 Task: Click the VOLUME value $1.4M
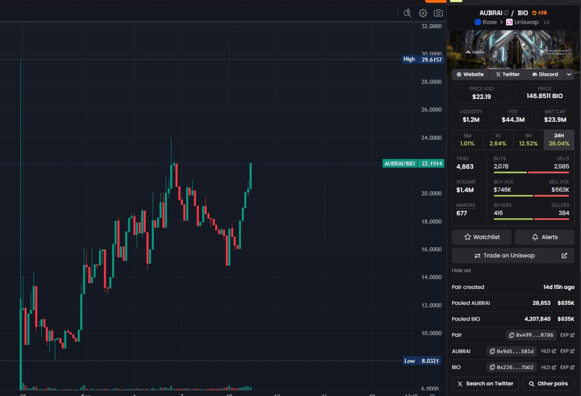465,190
